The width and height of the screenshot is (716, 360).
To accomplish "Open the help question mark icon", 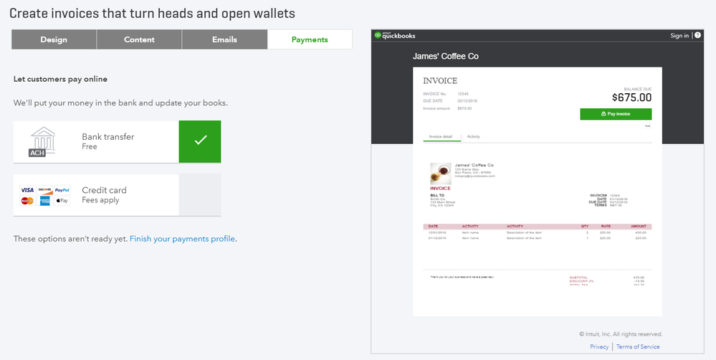I will pos(698,35).
